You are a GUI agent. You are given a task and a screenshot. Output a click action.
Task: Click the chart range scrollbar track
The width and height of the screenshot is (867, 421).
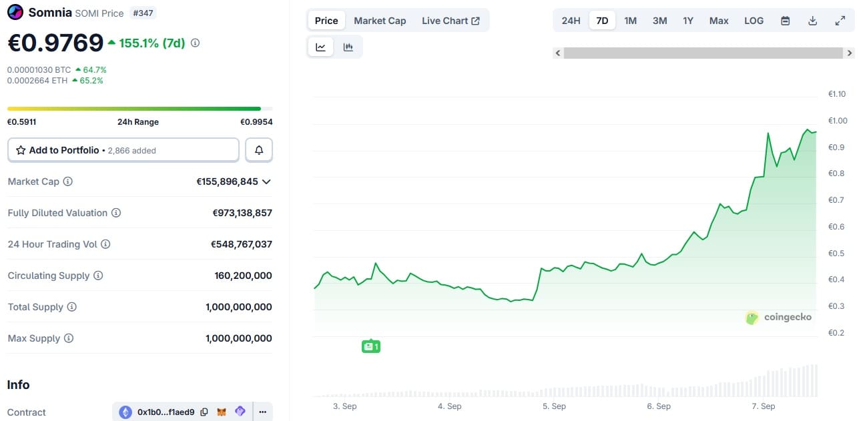click(x=703, y=53)
